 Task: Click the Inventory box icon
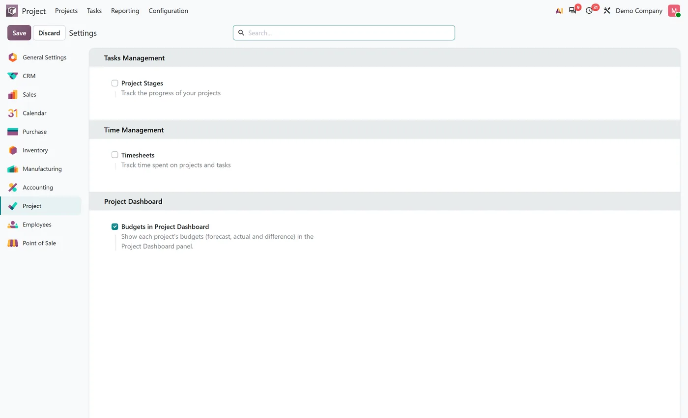(x=13, y=150)
